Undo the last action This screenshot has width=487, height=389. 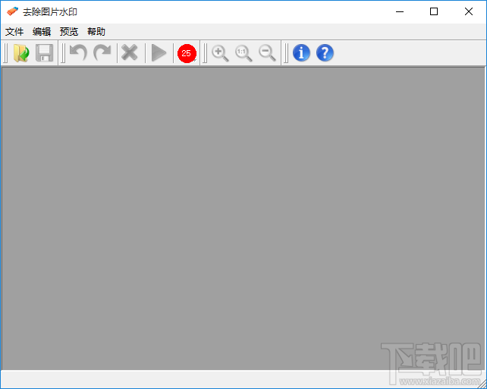point(78,53)
